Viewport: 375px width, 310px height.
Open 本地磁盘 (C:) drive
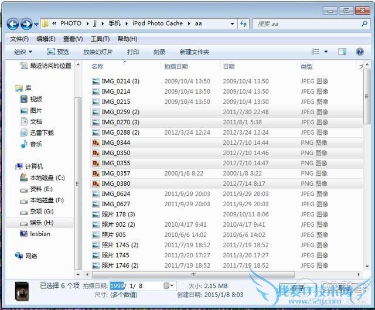click(x=42, y=178)
